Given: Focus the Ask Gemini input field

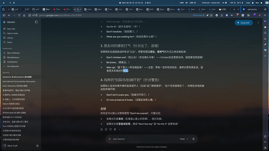Looking at the screenshot, I should click(x=144, y=139).
